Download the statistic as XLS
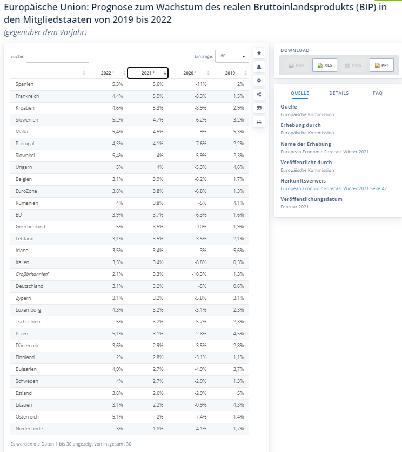402x452 pixels. coord(325,65)
